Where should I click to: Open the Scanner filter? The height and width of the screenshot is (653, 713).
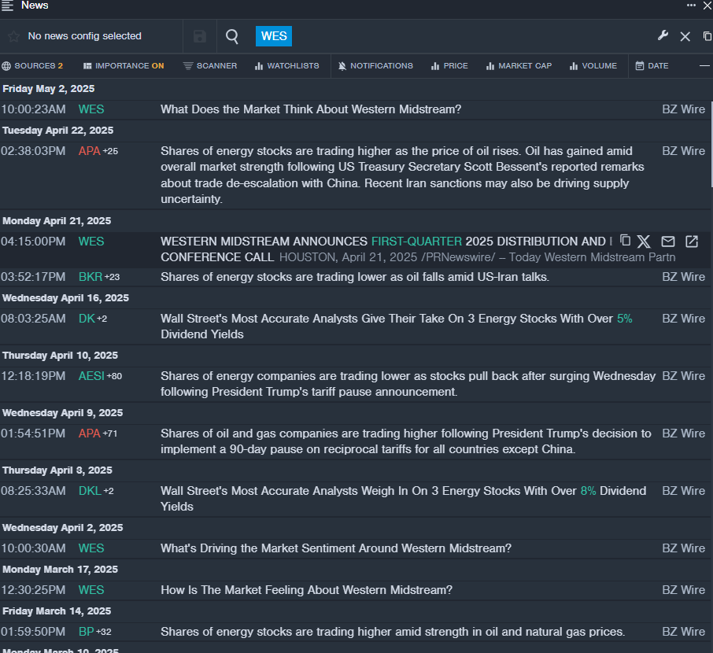point(210,66)
